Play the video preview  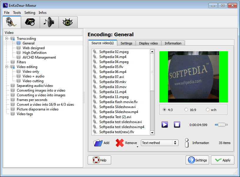click(165, 125)
